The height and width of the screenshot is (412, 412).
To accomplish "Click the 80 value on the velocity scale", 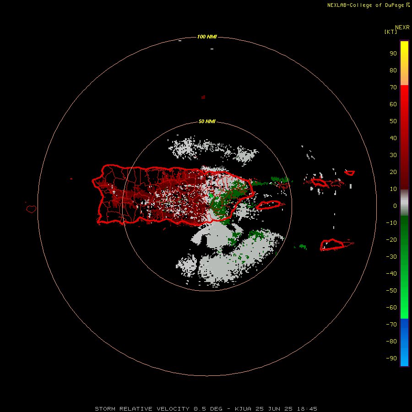I will (393, 70).
